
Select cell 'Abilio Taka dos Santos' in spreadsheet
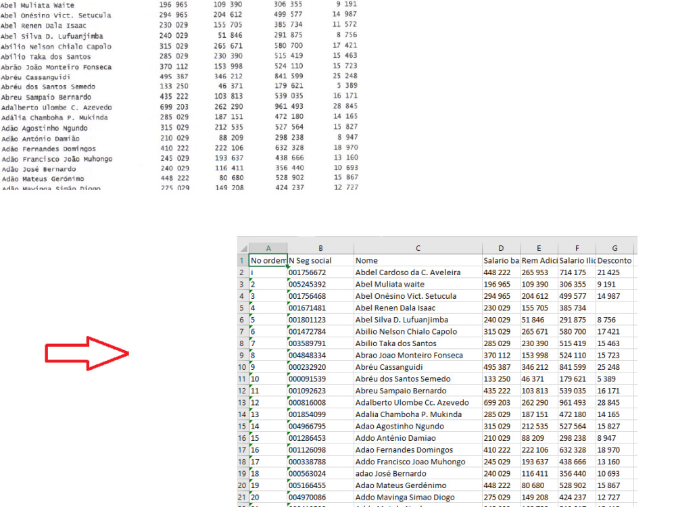(x=418, y=343)
